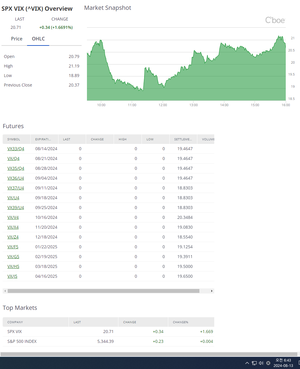This screenshot has width=300, height=369.
Task: Sort Top Markets by CHANGE% header
Action: [x=191, y=322]
